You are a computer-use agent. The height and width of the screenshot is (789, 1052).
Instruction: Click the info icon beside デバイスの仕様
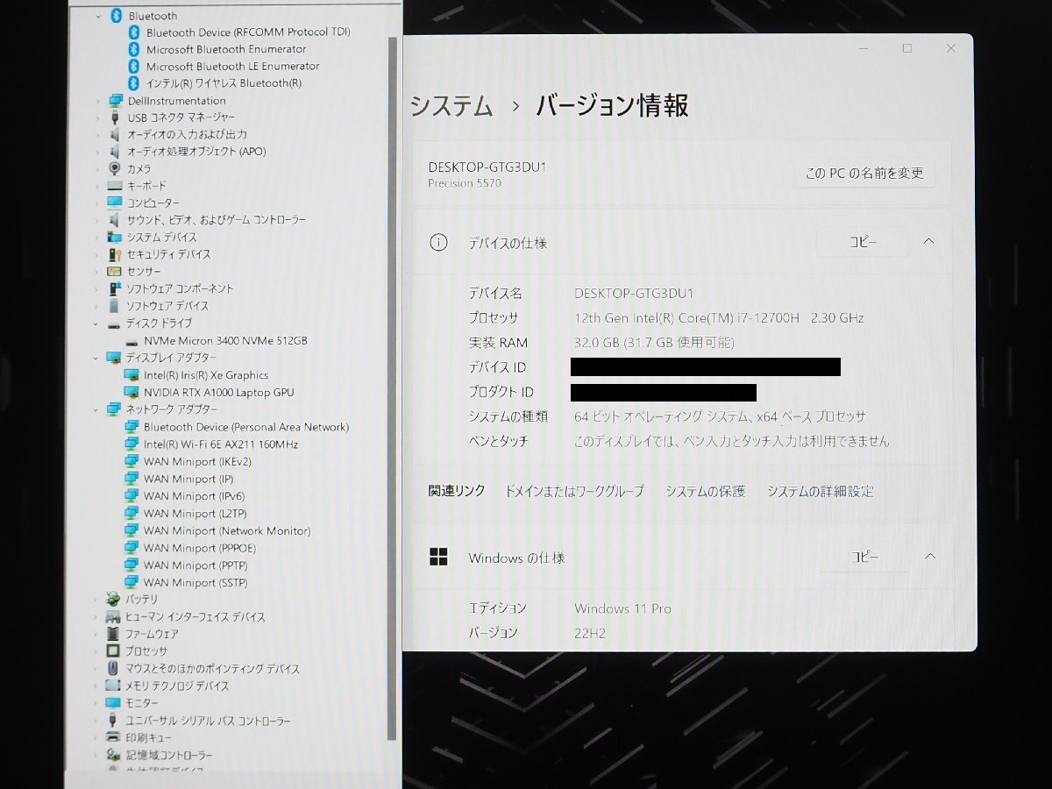(438, 243)
